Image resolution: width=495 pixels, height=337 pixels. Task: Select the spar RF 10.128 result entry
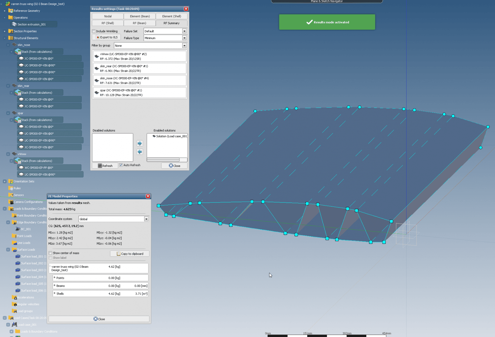[x=140, y=92]
